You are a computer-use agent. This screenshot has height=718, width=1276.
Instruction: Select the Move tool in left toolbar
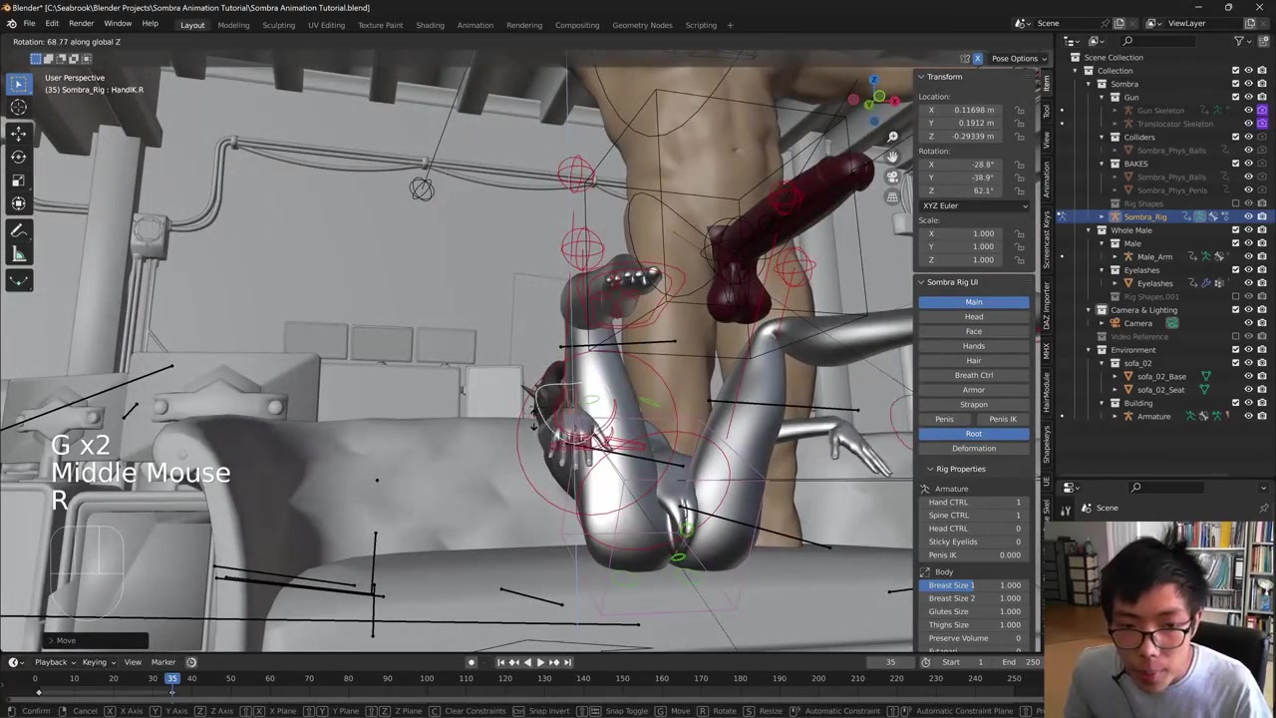pos(18,133)
